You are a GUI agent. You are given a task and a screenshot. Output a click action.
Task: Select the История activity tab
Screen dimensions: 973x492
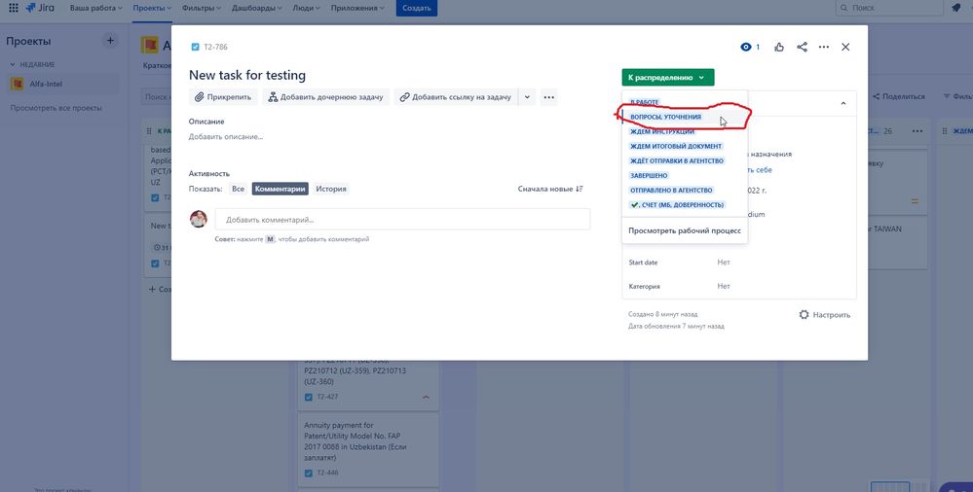[x=331, y=189]
